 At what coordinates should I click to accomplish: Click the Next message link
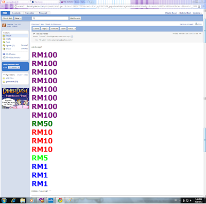click(42, 24)
